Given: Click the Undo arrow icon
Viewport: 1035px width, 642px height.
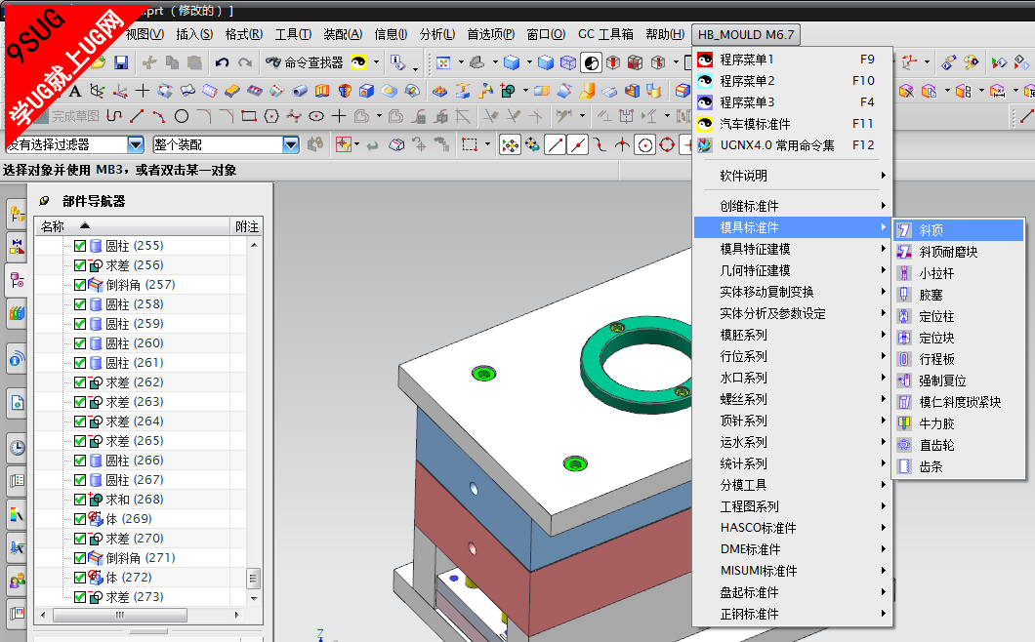Looking at the screenshot, I should point(222,62).
